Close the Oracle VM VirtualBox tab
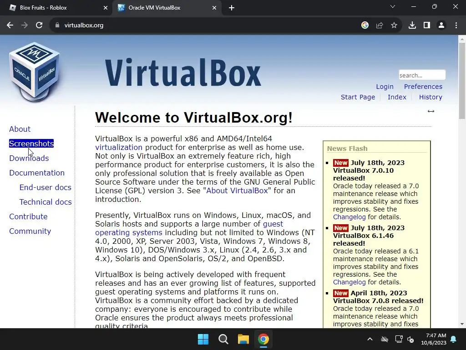Image resolution: width=466 pixels, height=350 pixels. (x=214, y=8)
